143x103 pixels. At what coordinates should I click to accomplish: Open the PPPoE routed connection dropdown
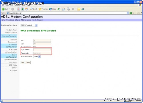(x=29, y=25)
